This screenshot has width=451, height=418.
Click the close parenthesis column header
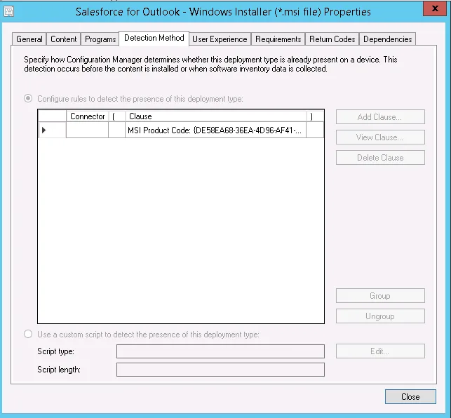click(315, 116)
